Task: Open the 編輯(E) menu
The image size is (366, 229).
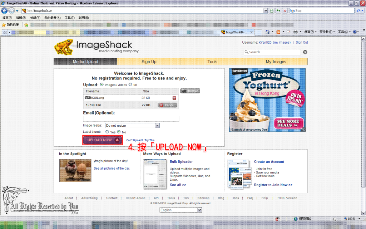Action: pos(21,18)
